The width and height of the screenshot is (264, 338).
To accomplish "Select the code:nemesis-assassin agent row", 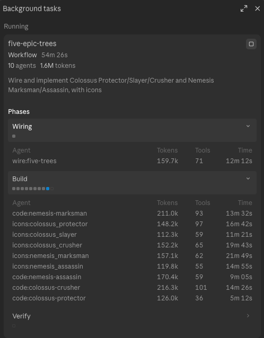I will coord(132,277).
